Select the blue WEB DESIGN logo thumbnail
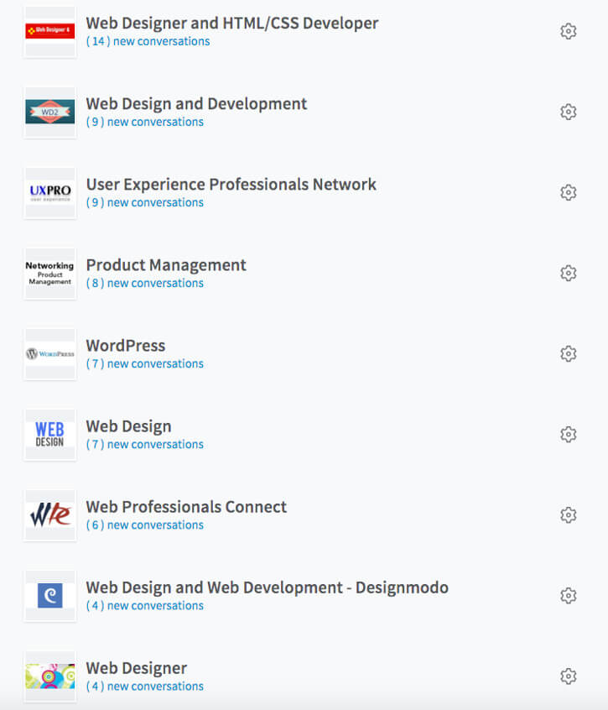Image resolution: width=608 pixels, height=710 pixels. pos(49,435)
